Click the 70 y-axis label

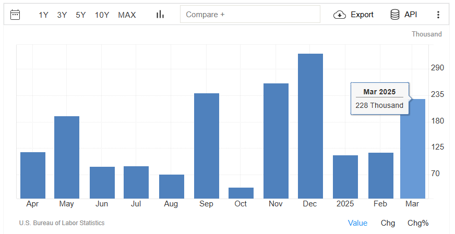(x=435, y=174)
